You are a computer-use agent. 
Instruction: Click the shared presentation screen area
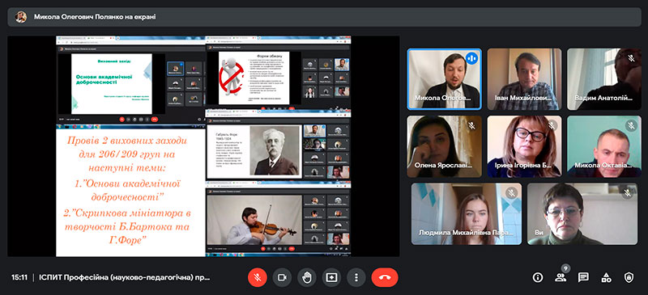(203, 146)
